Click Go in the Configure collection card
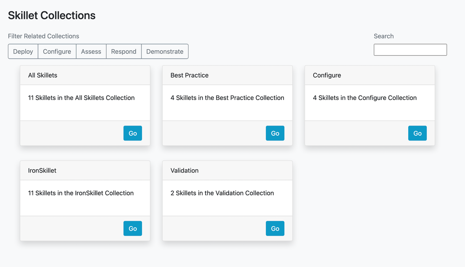 click(418, 133)
